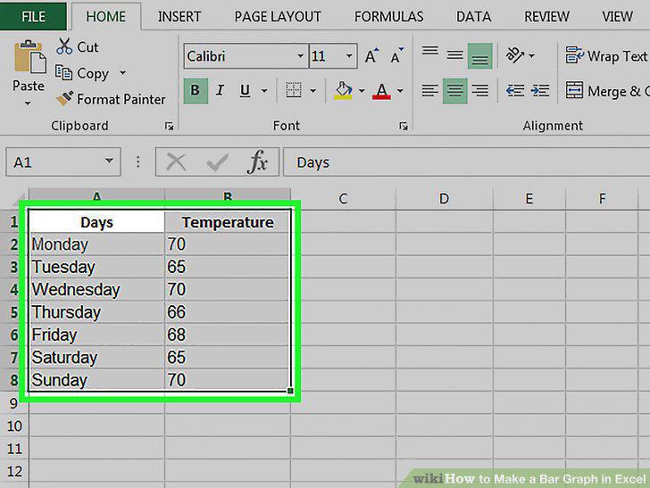Open Font settings dialog launcher
Screen dimensions: 650x488
point(403,126)
